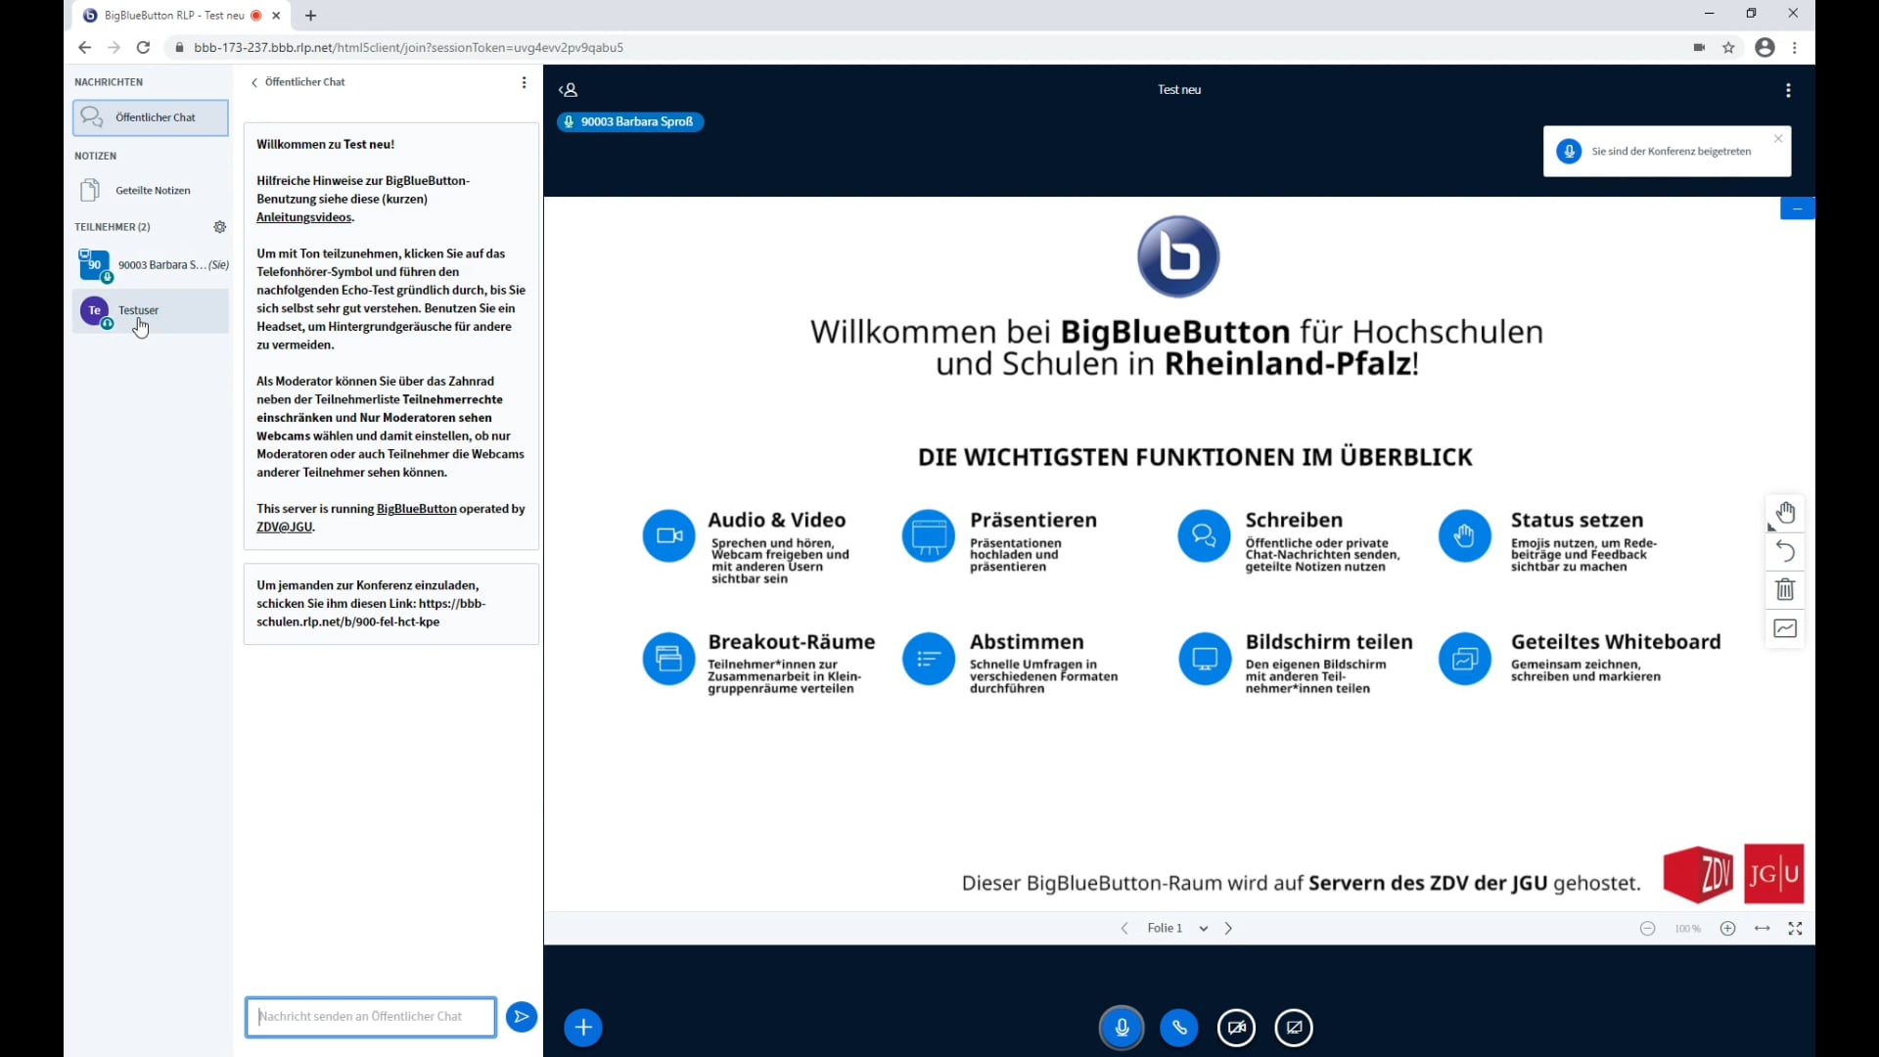Click 90003 Barbara Sproß talking indicator
The width and height of the screenshot is (1879, 1057).
[630, 122]
